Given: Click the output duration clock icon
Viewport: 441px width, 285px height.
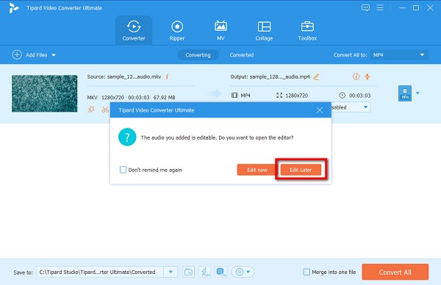Looking at the screenshot, I should (x=342, y=95).
